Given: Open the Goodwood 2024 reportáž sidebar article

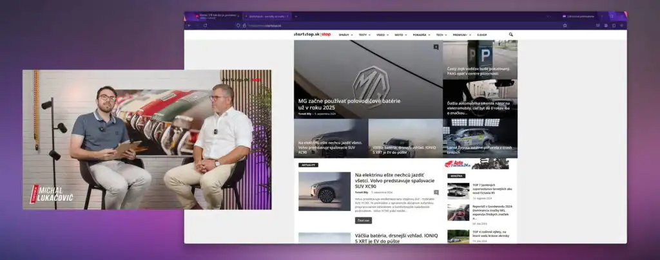Looking at the screenshot, I should click(x=492, y=212).
